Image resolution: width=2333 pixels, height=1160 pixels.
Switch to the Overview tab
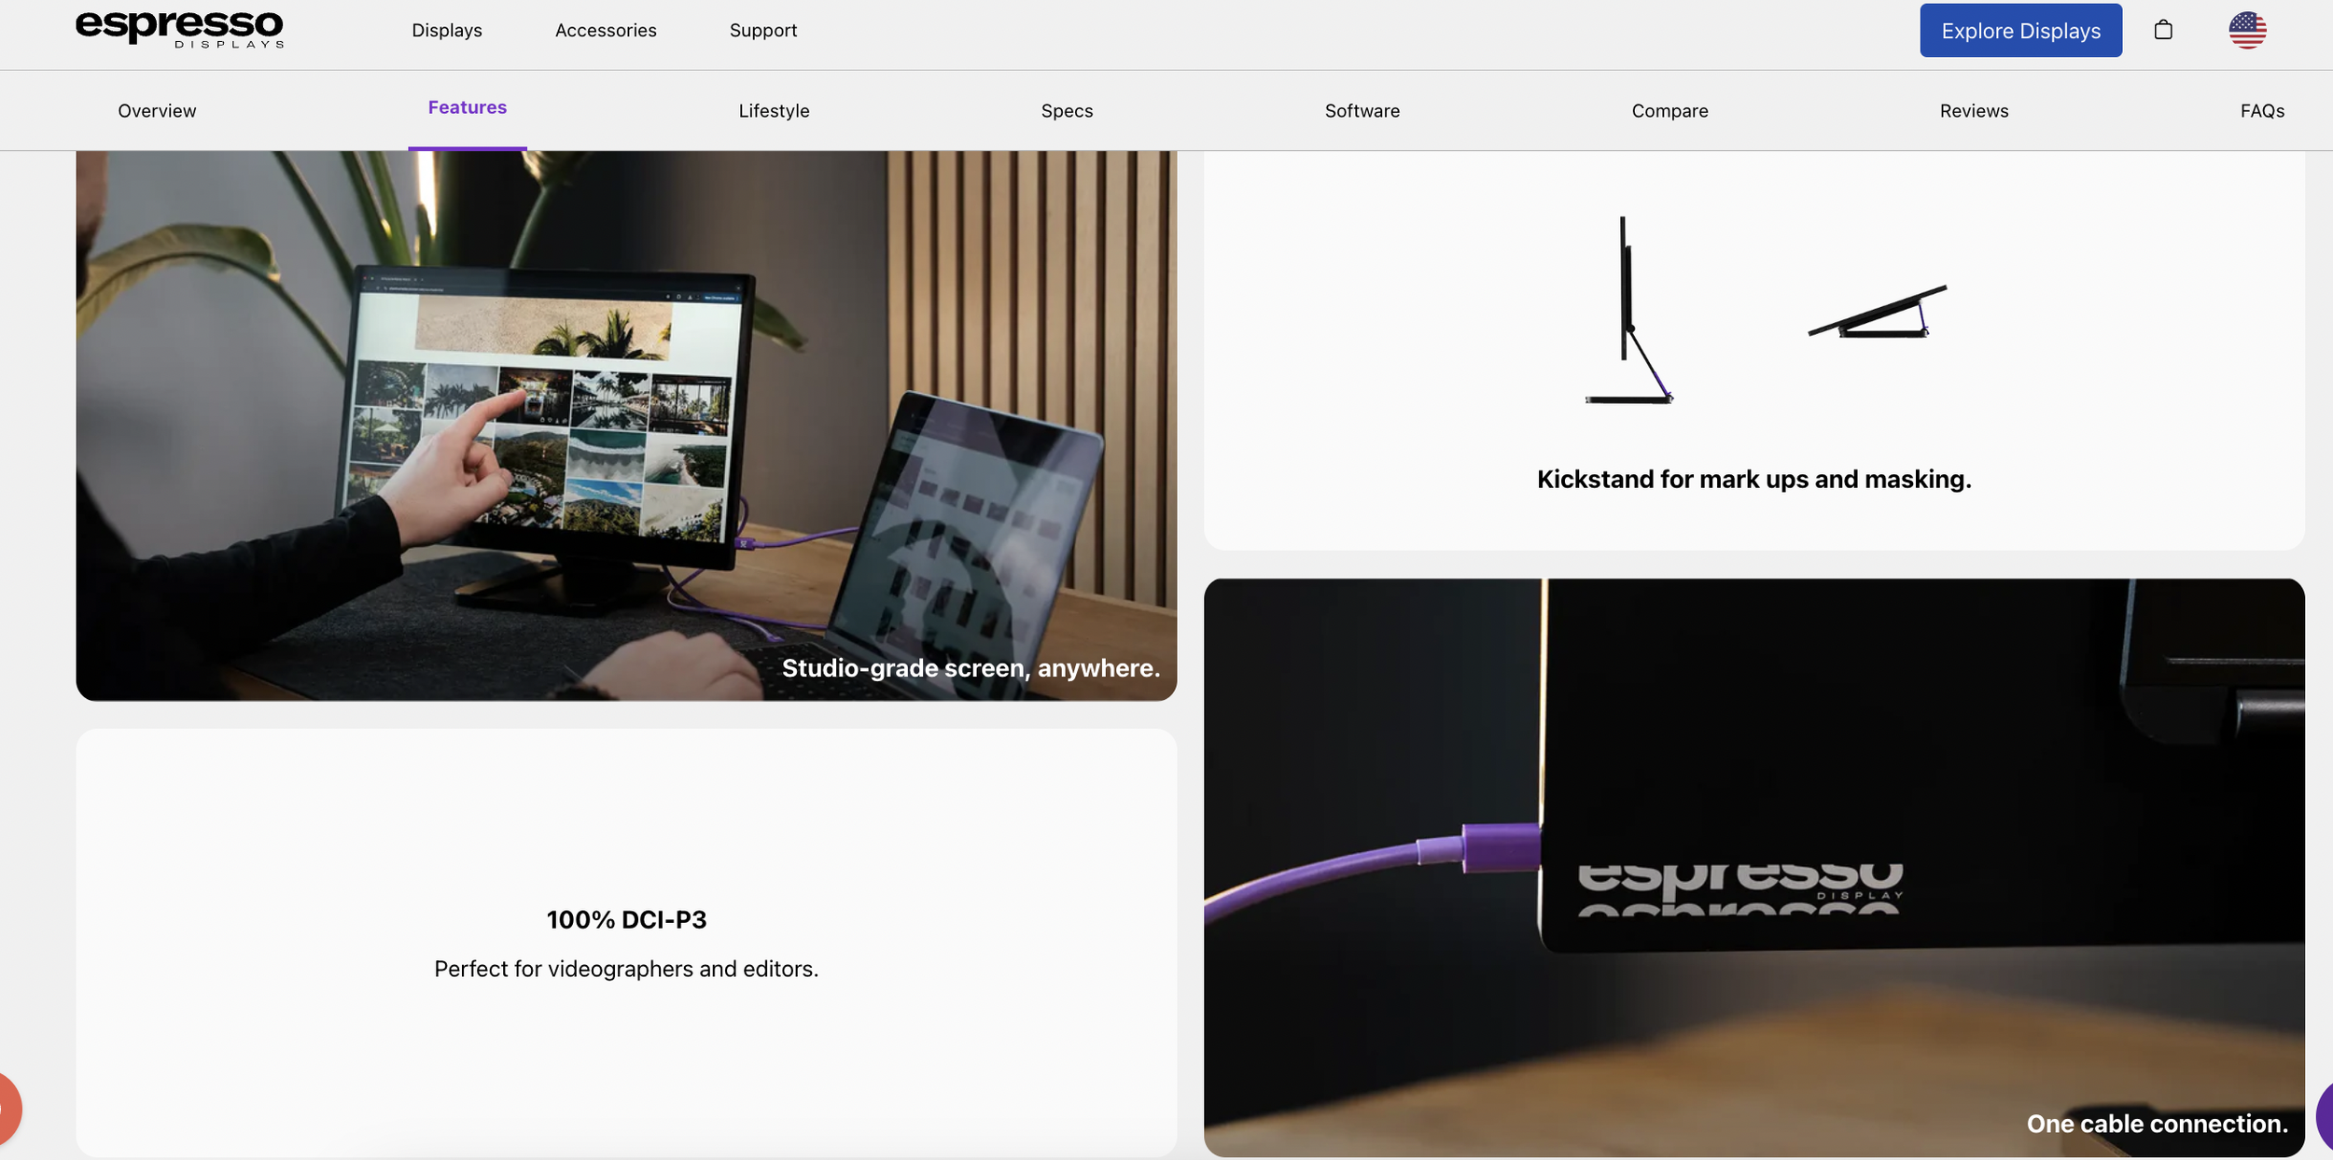coord(157,110)
